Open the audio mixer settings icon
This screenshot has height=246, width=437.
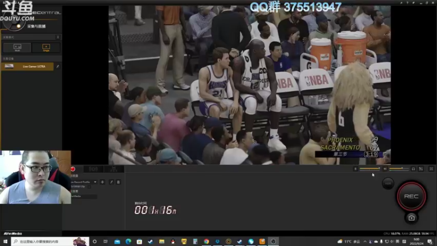421,169
